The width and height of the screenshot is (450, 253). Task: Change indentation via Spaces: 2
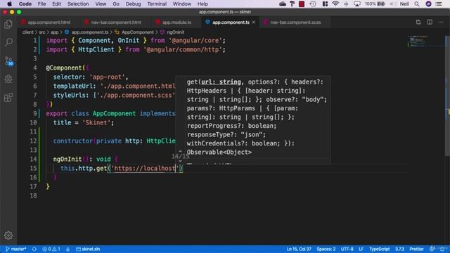point(326,249)
